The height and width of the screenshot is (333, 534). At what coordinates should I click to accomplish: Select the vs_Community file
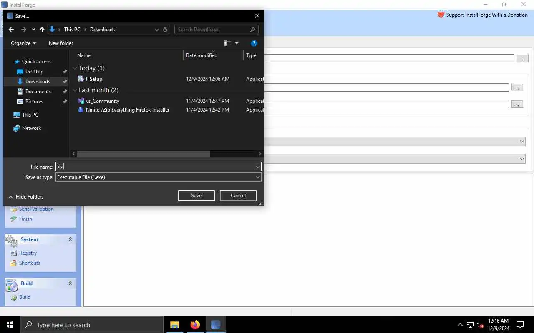coord(103,101)
